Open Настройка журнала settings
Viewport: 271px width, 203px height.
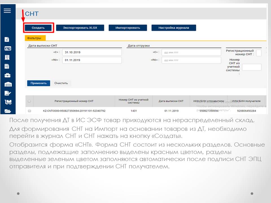point(174,28)
